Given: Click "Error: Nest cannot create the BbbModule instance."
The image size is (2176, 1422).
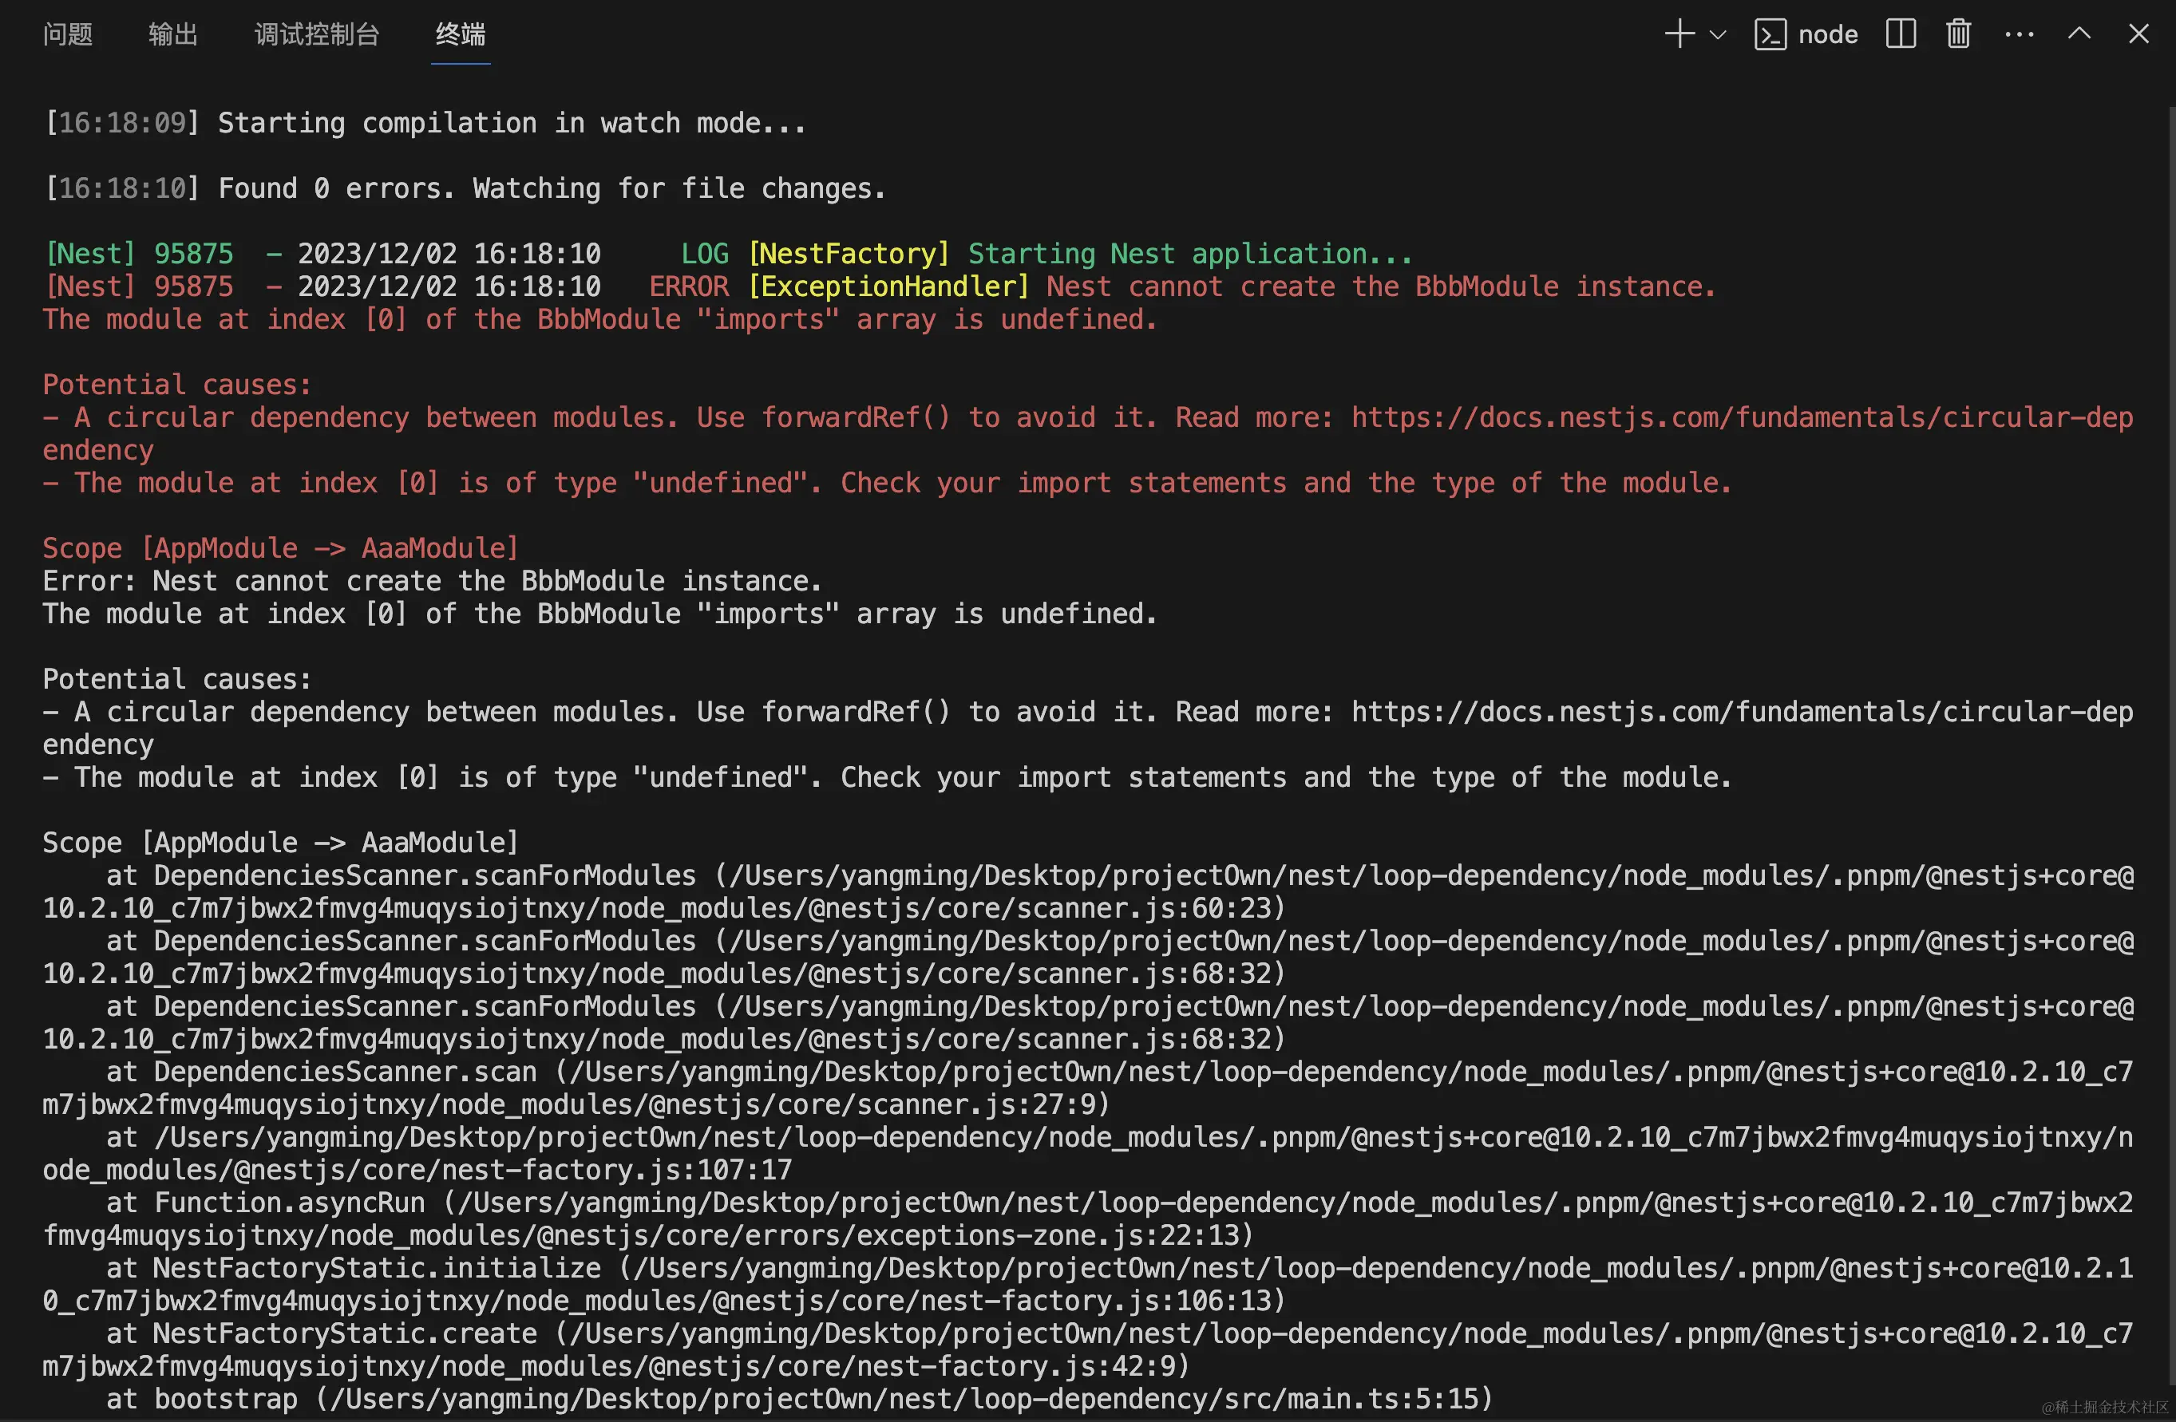Looking at the screenshot, I should tap(433, 581).
